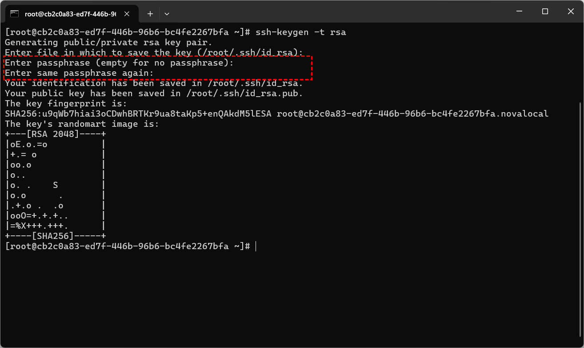Viewport: 584px width, 348px height.
Task: Click the terminal icon in the tab
Action: tap(14, 14)
